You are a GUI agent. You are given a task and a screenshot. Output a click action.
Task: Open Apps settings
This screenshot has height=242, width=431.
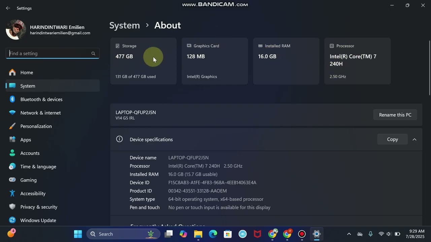(x=53, y=140)
